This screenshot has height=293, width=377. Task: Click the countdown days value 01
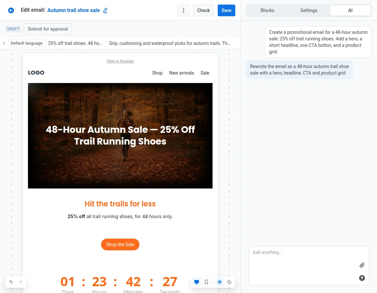(68, 282)
